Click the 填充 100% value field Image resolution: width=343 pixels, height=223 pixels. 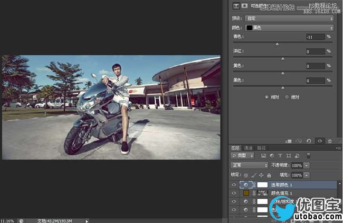tap(297, 175)
